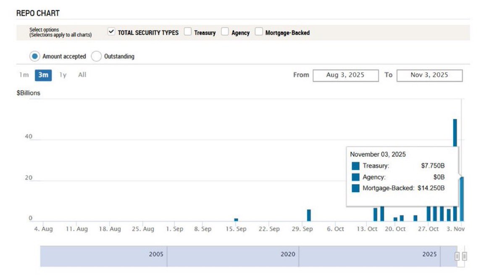484x276 pixels.
Task: Click the 20 y-axis label
Action: point(29,178)
